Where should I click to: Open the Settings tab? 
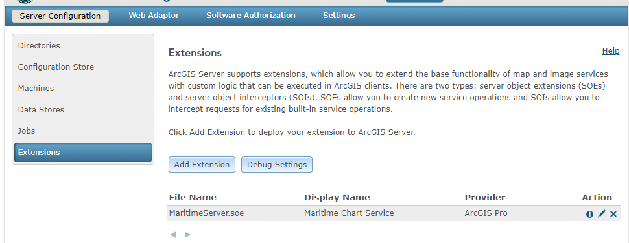pos(339,16)
